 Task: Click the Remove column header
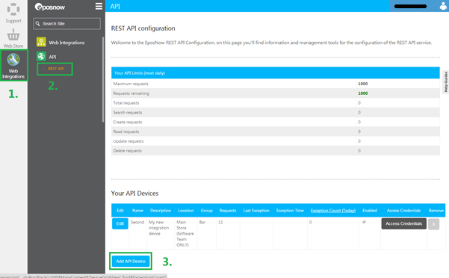tap(436, 211)
